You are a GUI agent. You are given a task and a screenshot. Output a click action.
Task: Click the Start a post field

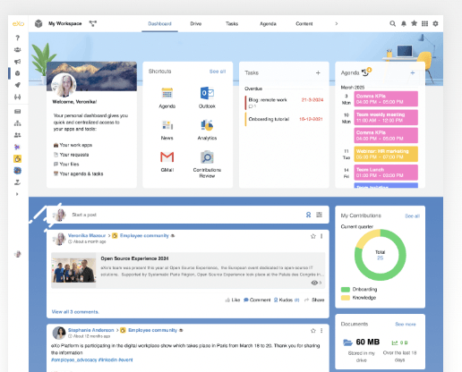pyautogui.click(x=185, y=215)
